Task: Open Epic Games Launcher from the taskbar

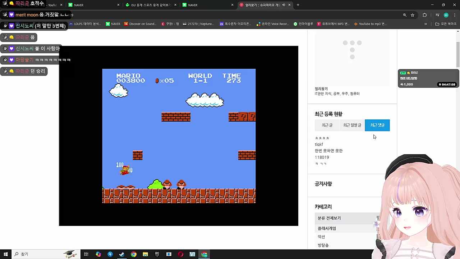Action: [157, 254]
